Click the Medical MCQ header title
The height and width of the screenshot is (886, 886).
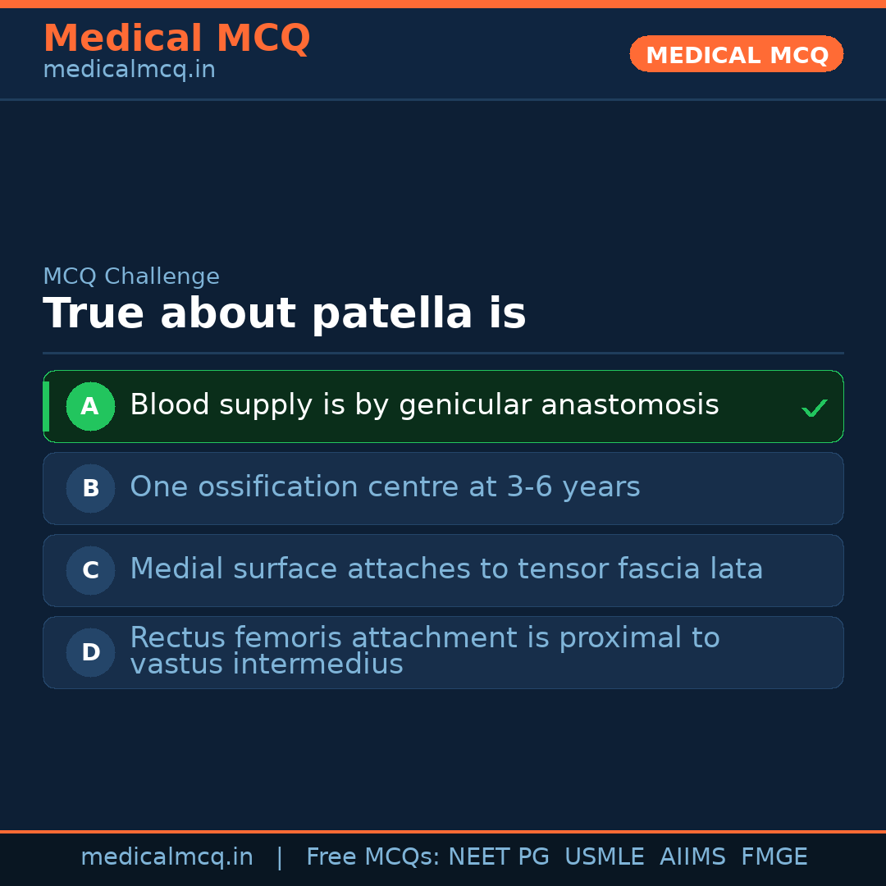click(x=176, y=39)
